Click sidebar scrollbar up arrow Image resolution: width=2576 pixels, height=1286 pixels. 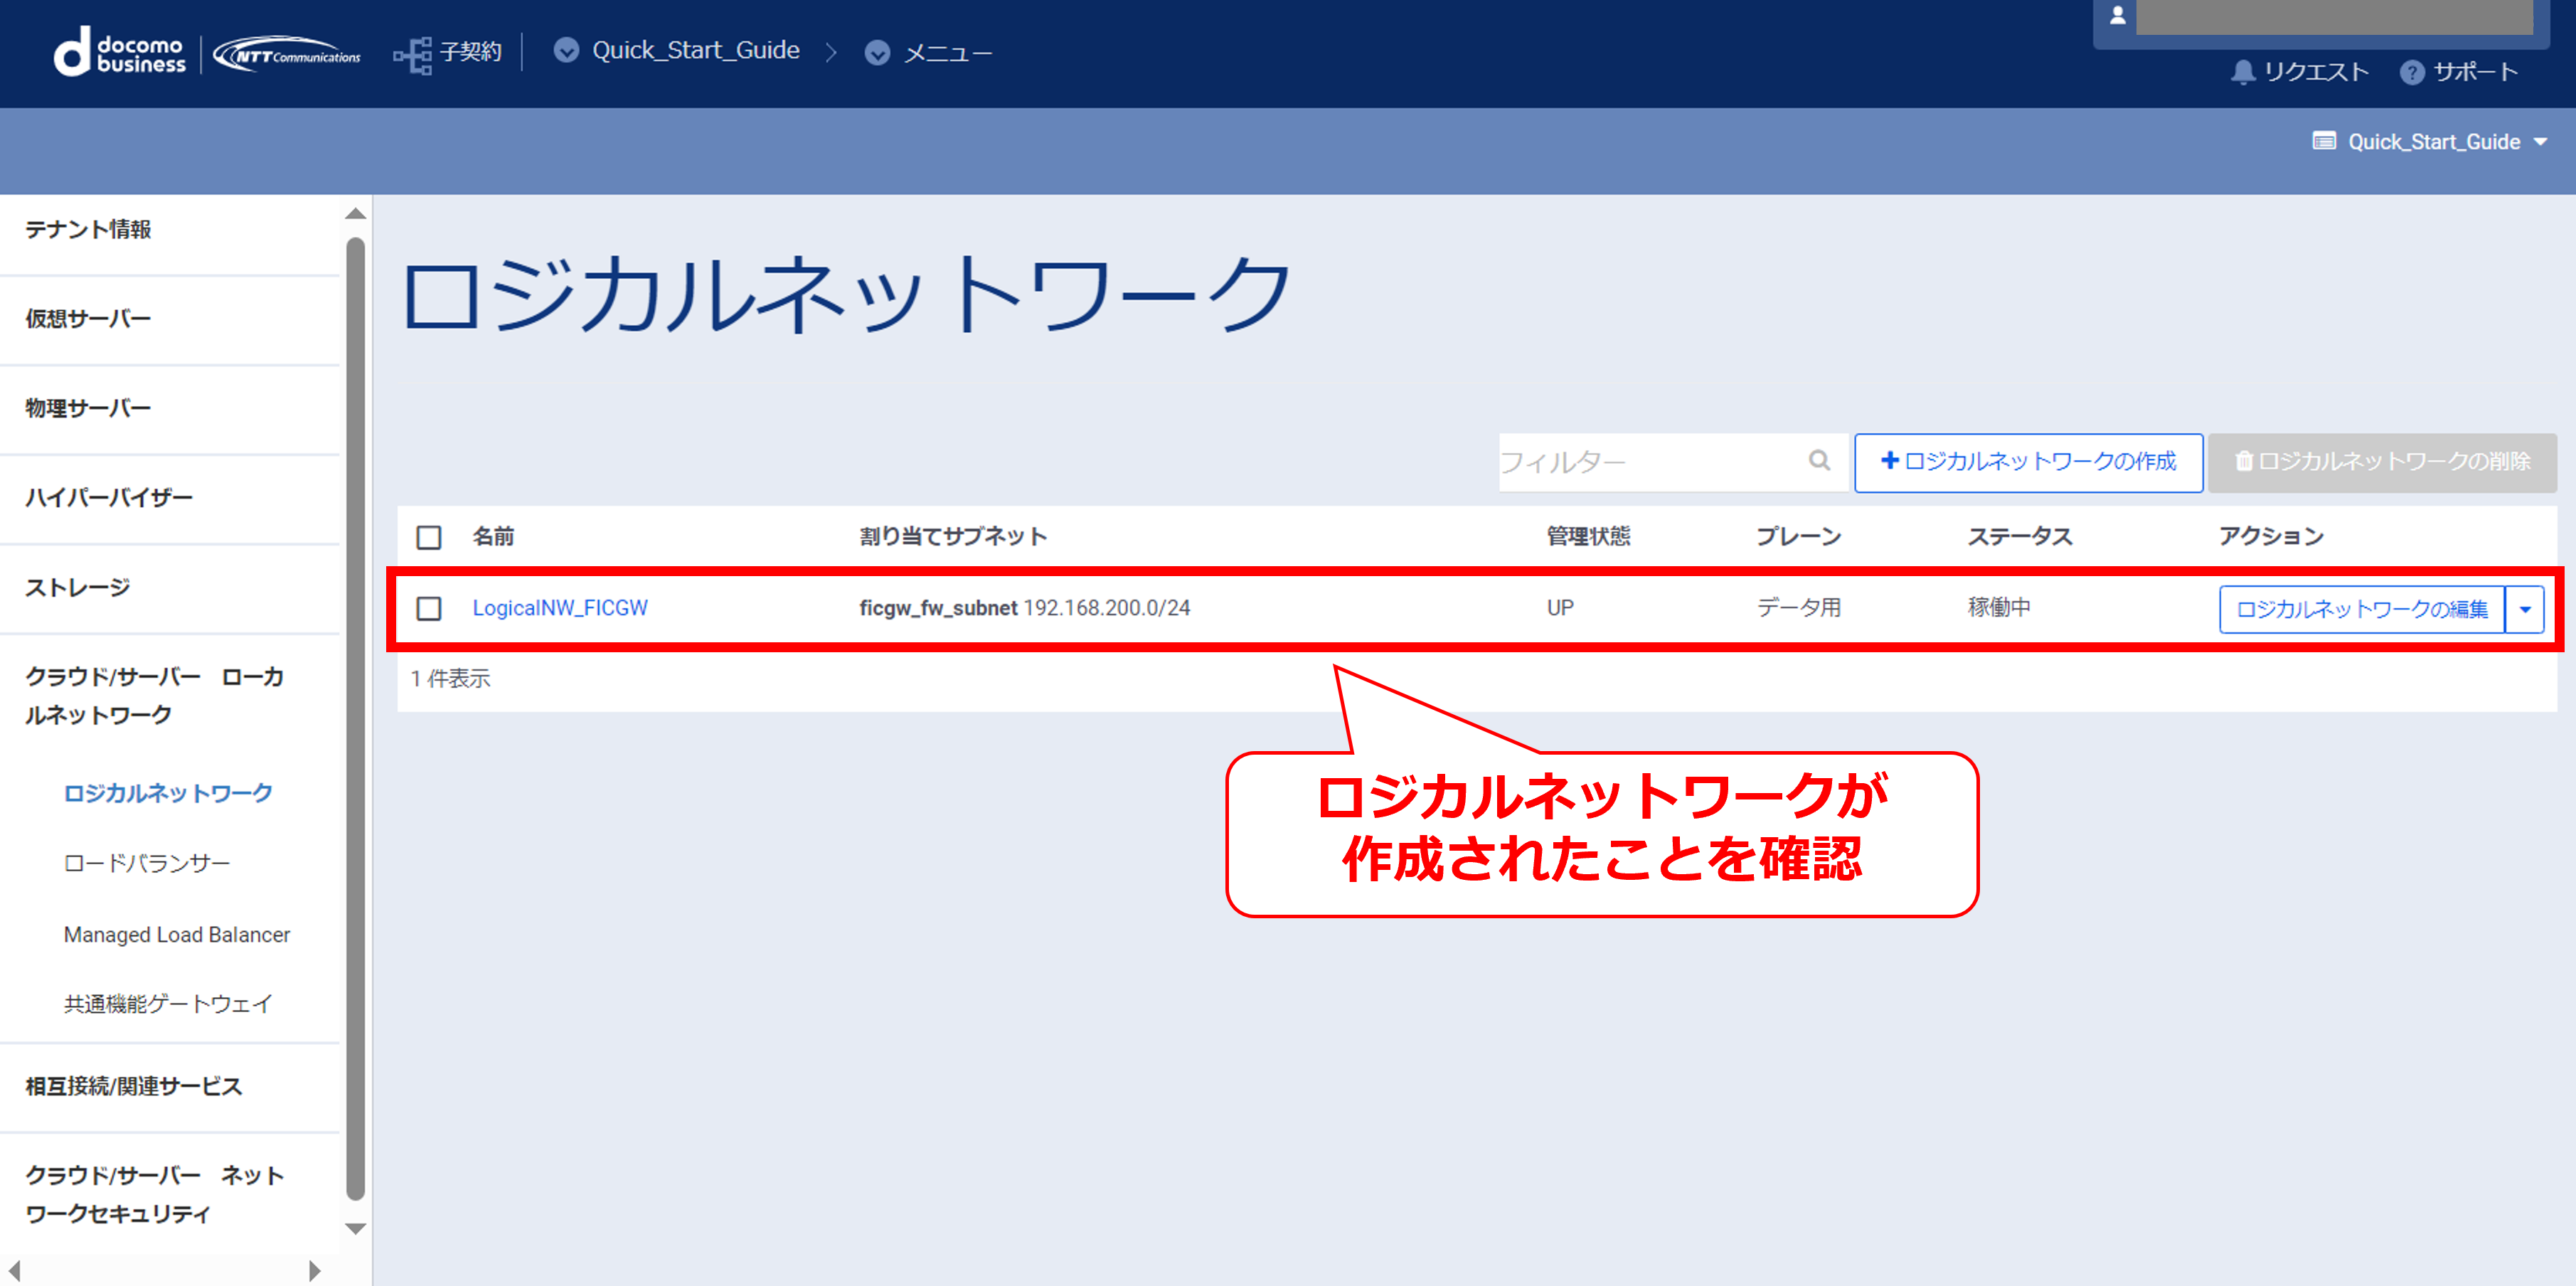[x=355, y=214]
